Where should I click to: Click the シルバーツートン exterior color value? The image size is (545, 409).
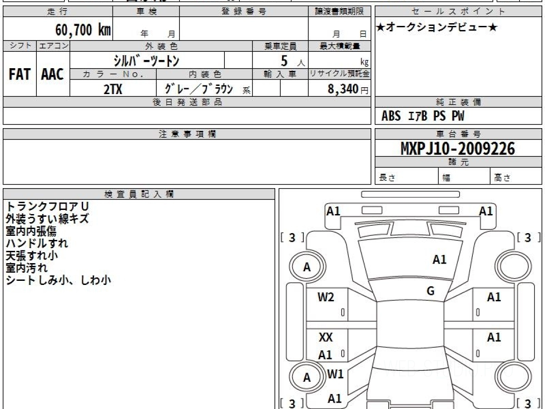pos(147,60)
